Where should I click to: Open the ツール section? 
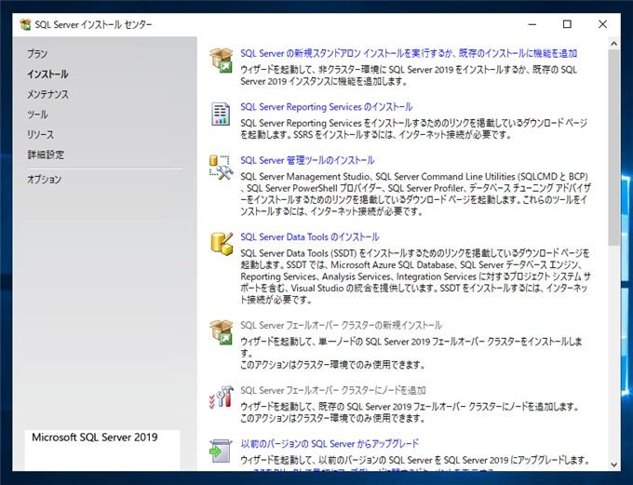click(37, 115)
